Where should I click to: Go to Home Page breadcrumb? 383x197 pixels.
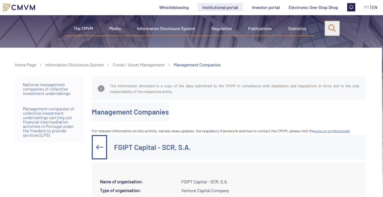click(26, 65)
